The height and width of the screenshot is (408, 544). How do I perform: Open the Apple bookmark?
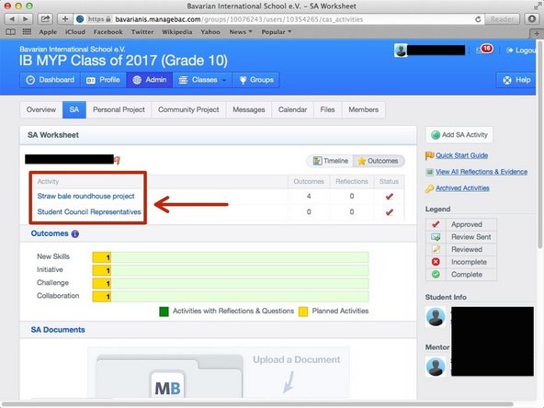click(x=48, y=32)
